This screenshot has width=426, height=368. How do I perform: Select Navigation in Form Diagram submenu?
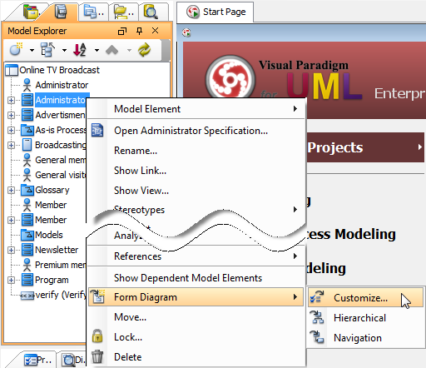[365, 337]
